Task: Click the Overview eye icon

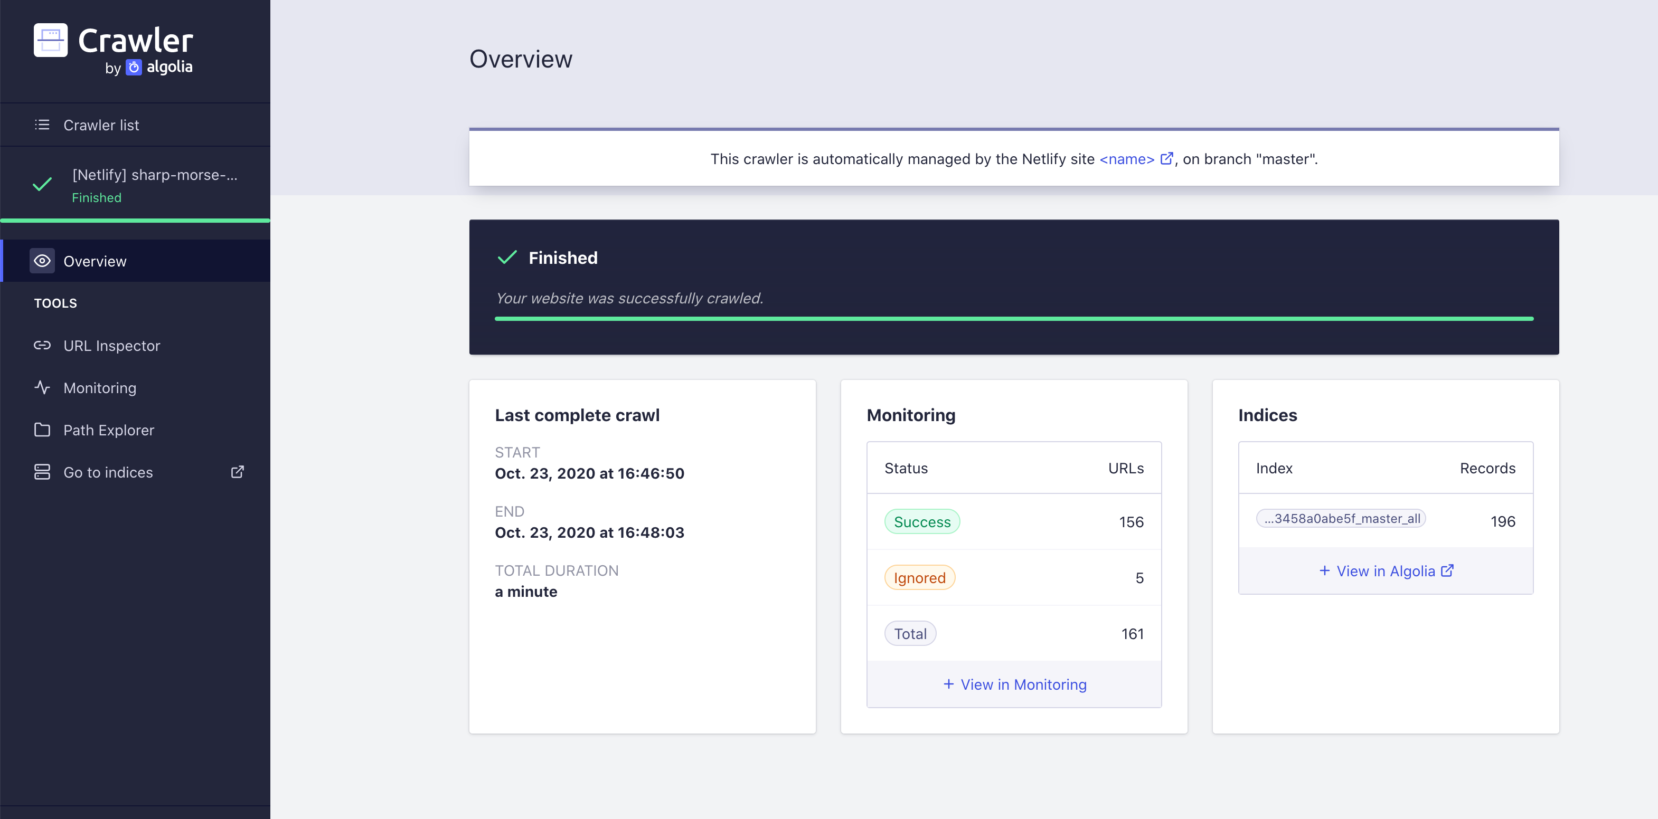Action: coord(42,261)
